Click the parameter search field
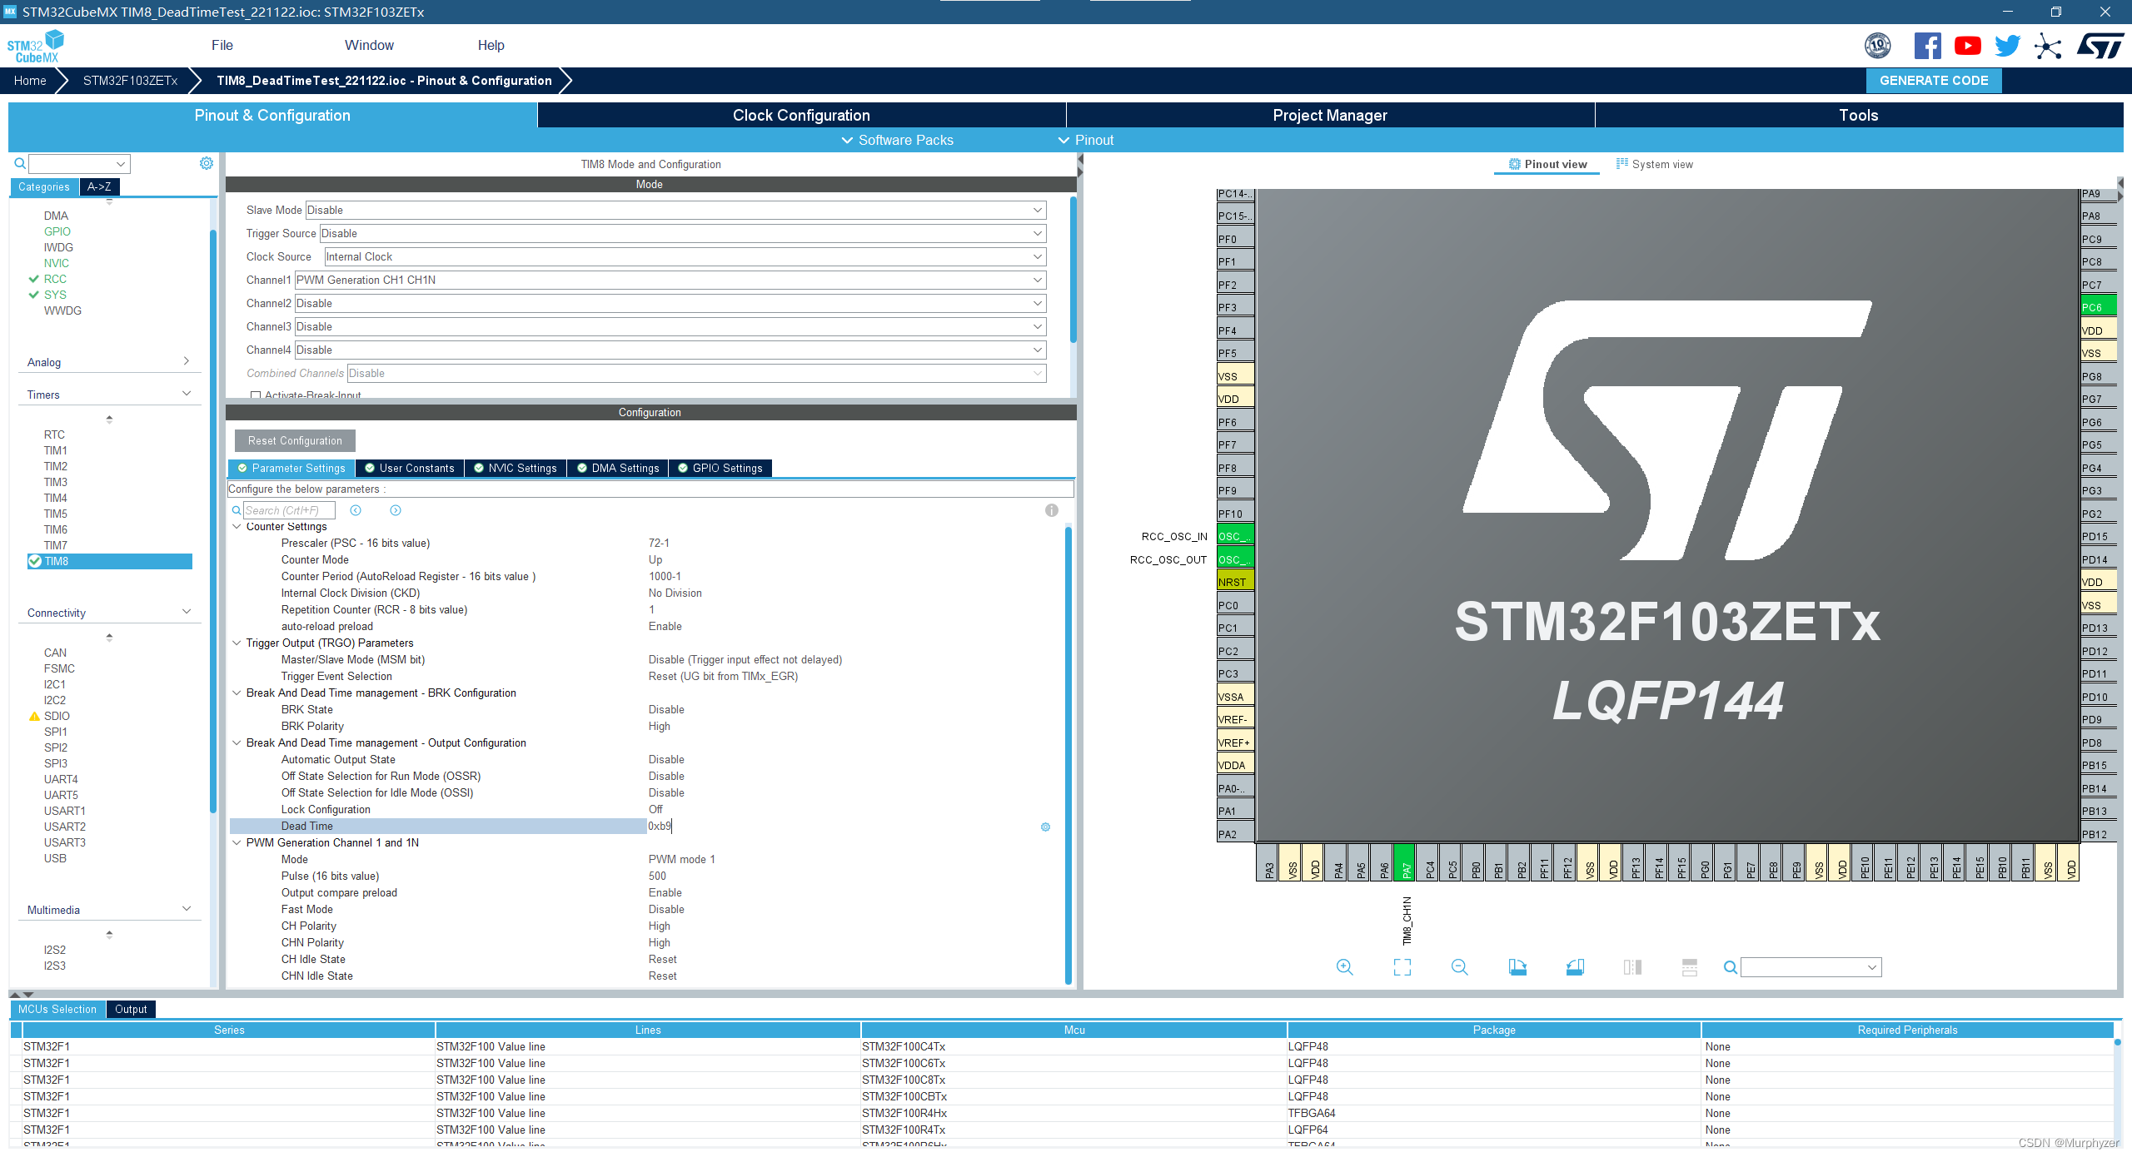This screenshot has width=2132, height=1157. pos(288,510)
